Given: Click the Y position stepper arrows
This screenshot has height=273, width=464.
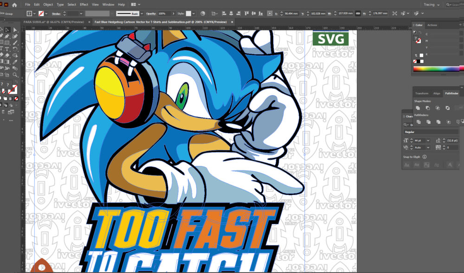Looking at the screenshot, I should tap(308, 13).
